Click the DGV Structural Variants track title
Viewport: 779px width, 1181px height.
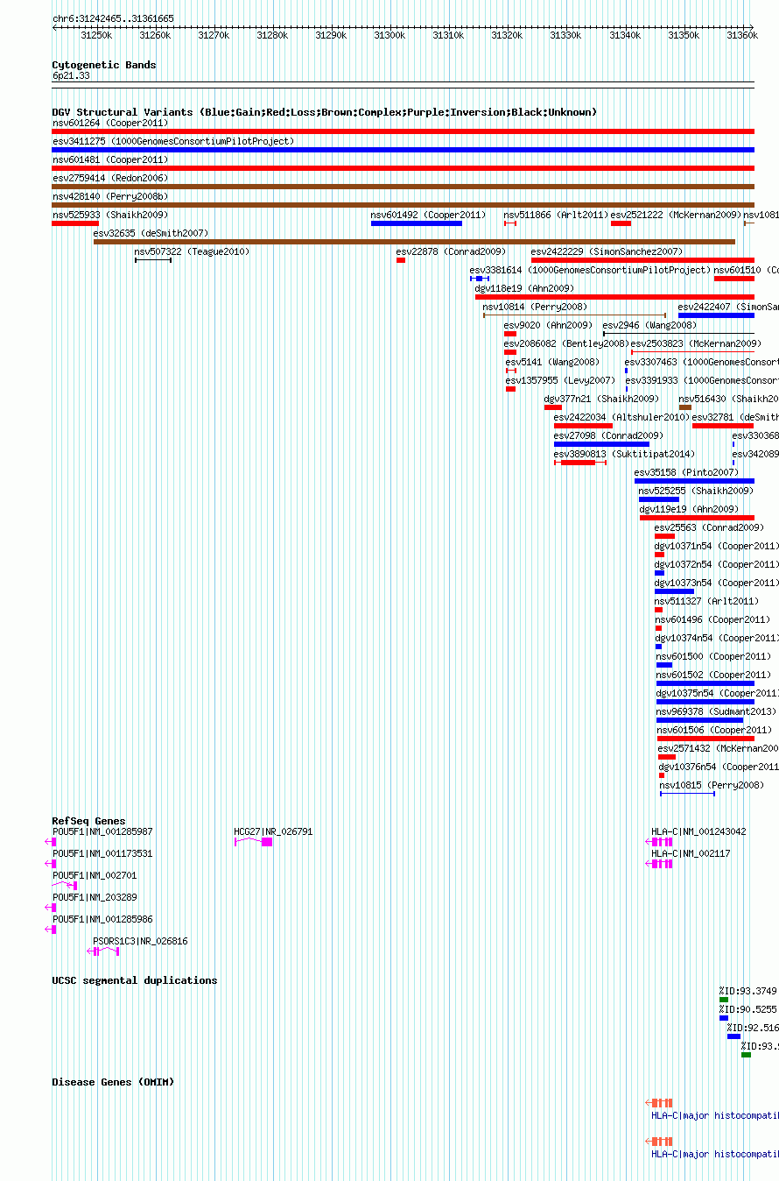click(325, 112)
